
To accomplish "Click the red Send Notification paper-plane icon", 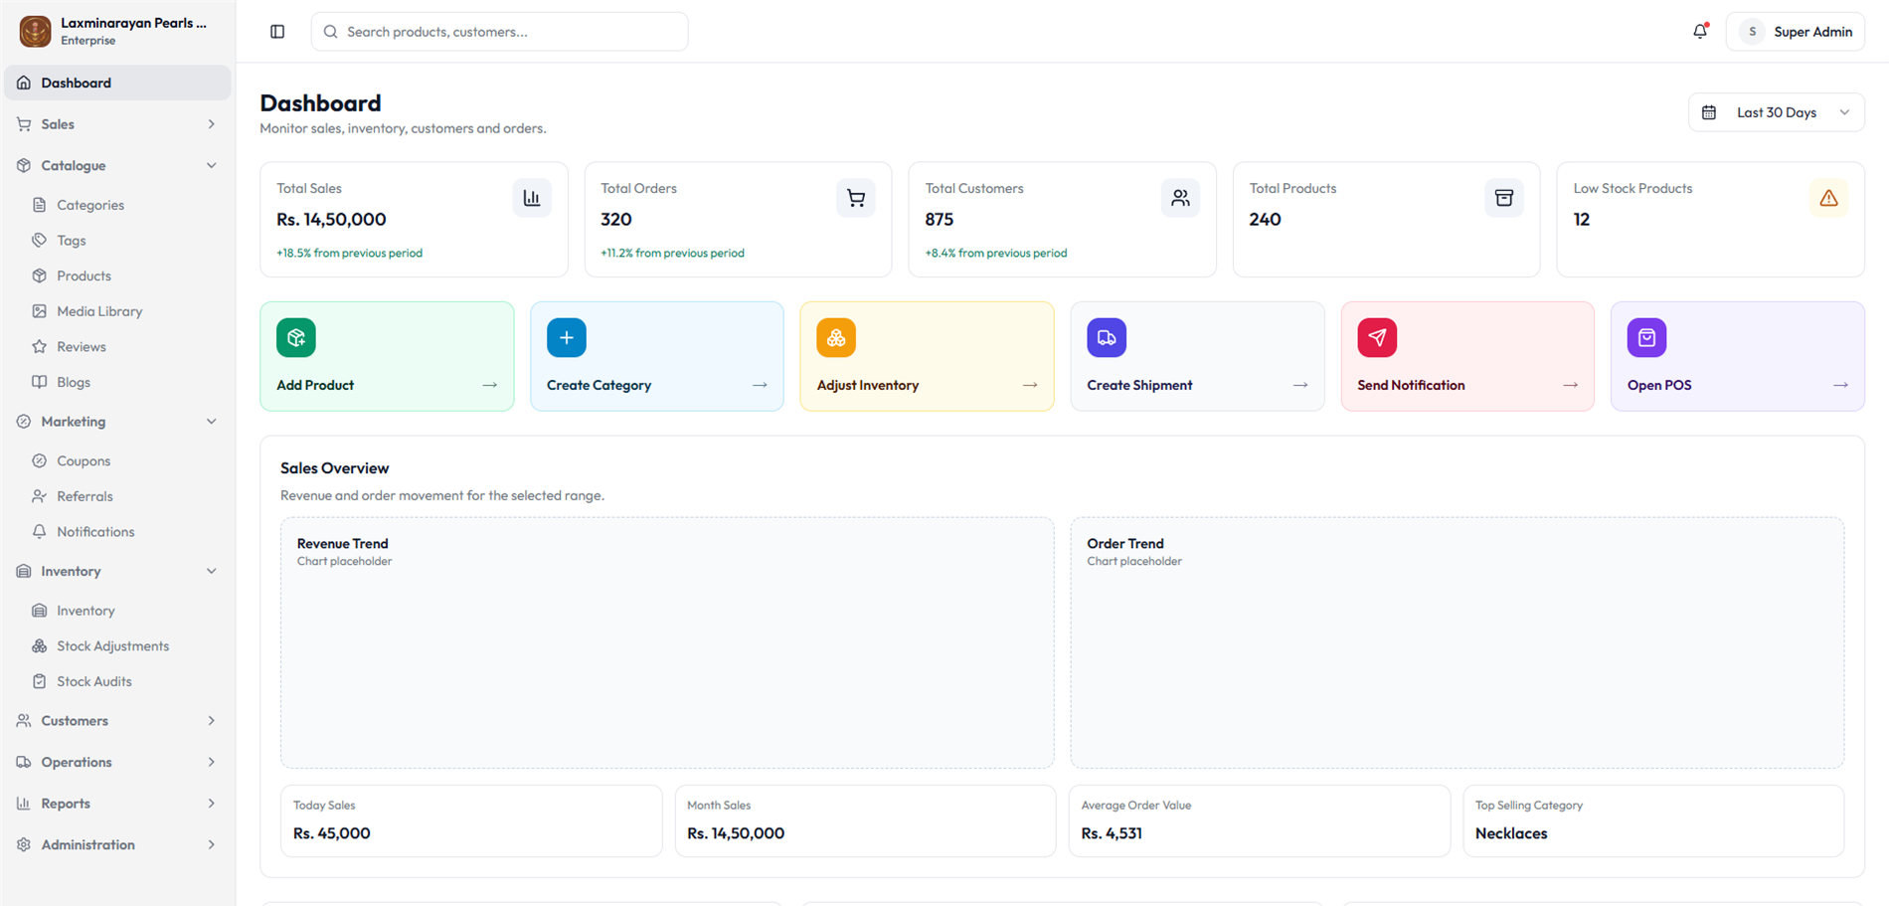I will pos(1377,338).
